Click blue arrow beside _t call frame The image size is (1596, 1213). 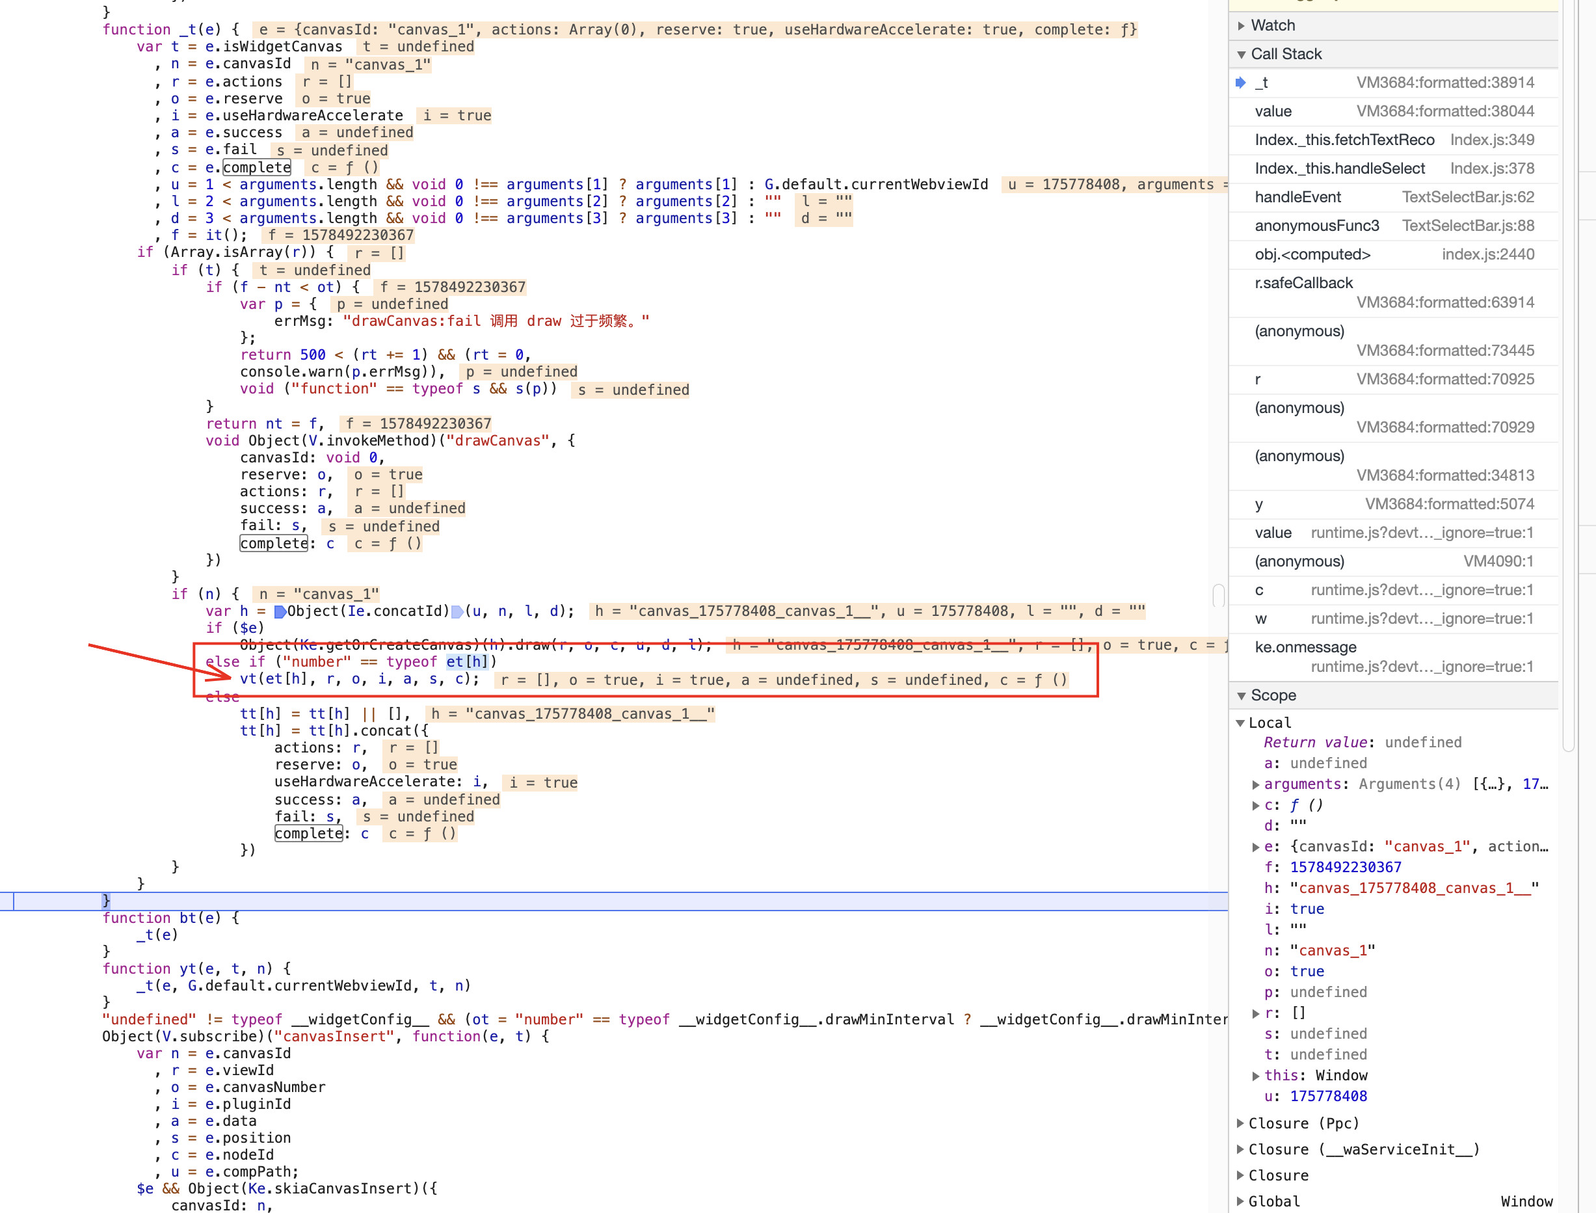pyautogui.click(x=1240, y=83)
